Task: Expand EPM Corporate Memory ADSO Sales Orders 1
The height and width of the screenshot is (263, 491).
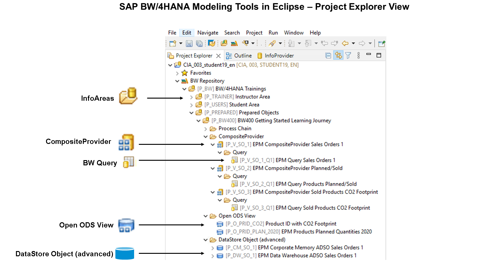Action: (x=213, y=248)
